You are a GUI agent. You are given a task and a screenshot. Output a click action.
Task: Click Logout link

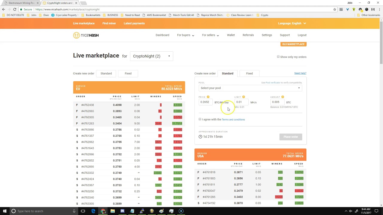[302, 35]
